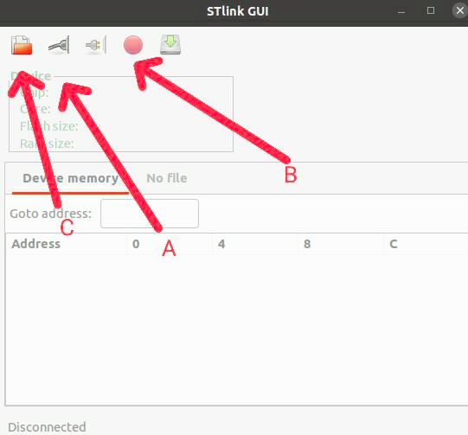Click the empty memory table area
The image size is (468, 435).
pyautogui.click(x=236, y=329)
